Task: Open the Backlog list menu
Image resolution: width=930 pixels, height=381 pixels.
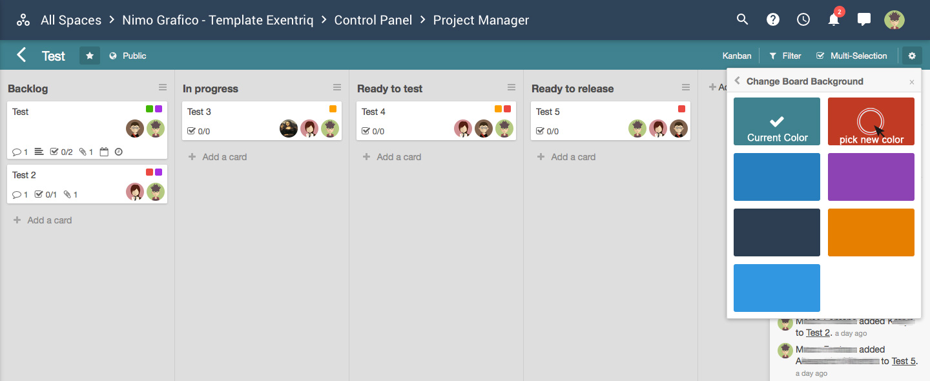Action: pos(163,87)
